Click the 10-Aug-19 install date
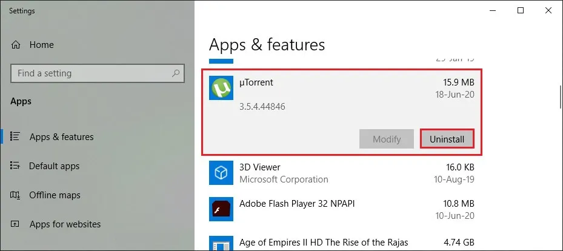The width and height of the screenshot is (563, 251). coord(453,179)
